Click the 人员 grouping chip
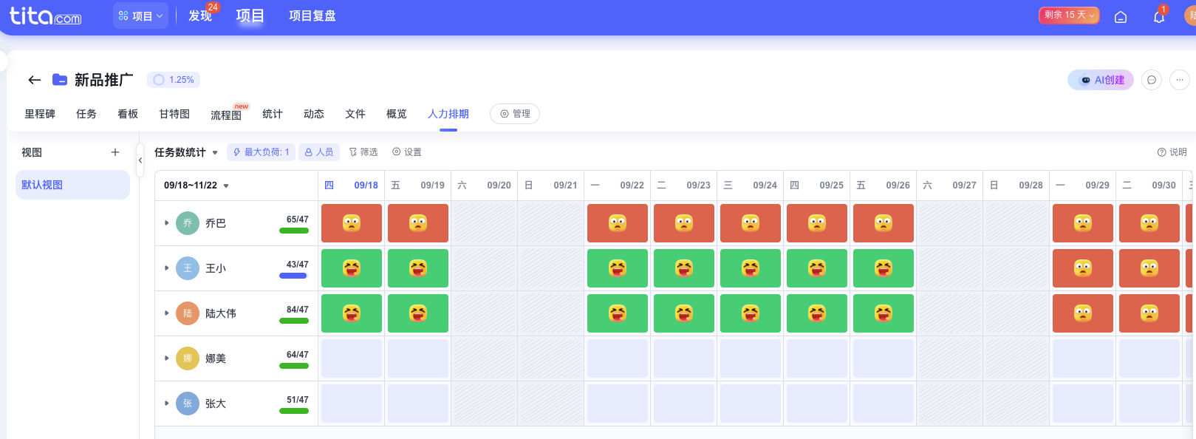1196x439 pixels. coord(319,152)
